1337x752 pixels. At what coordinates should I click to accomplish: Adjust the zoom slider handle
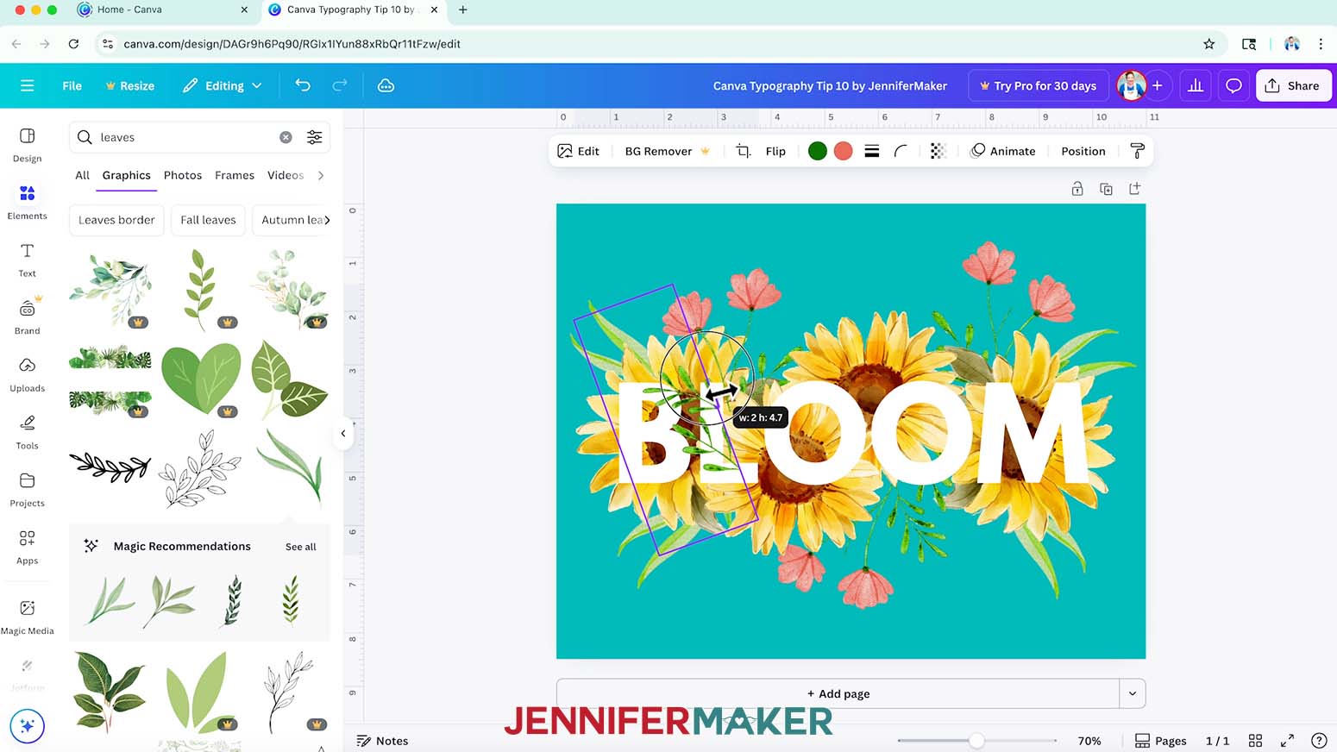(x=976, y=741)
